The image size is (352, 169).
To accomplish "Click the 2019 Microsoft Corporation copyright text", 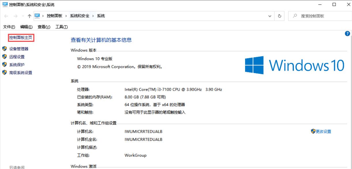I will pyautogui.click(x=120, y=67).
